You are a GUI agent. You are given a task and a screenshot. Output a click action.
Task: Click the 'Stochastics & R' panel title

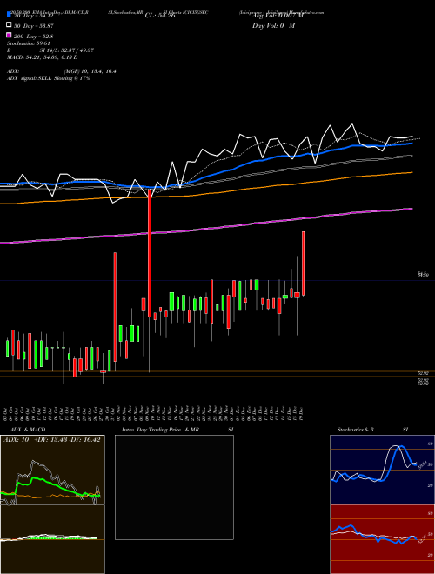click(356, 430)
